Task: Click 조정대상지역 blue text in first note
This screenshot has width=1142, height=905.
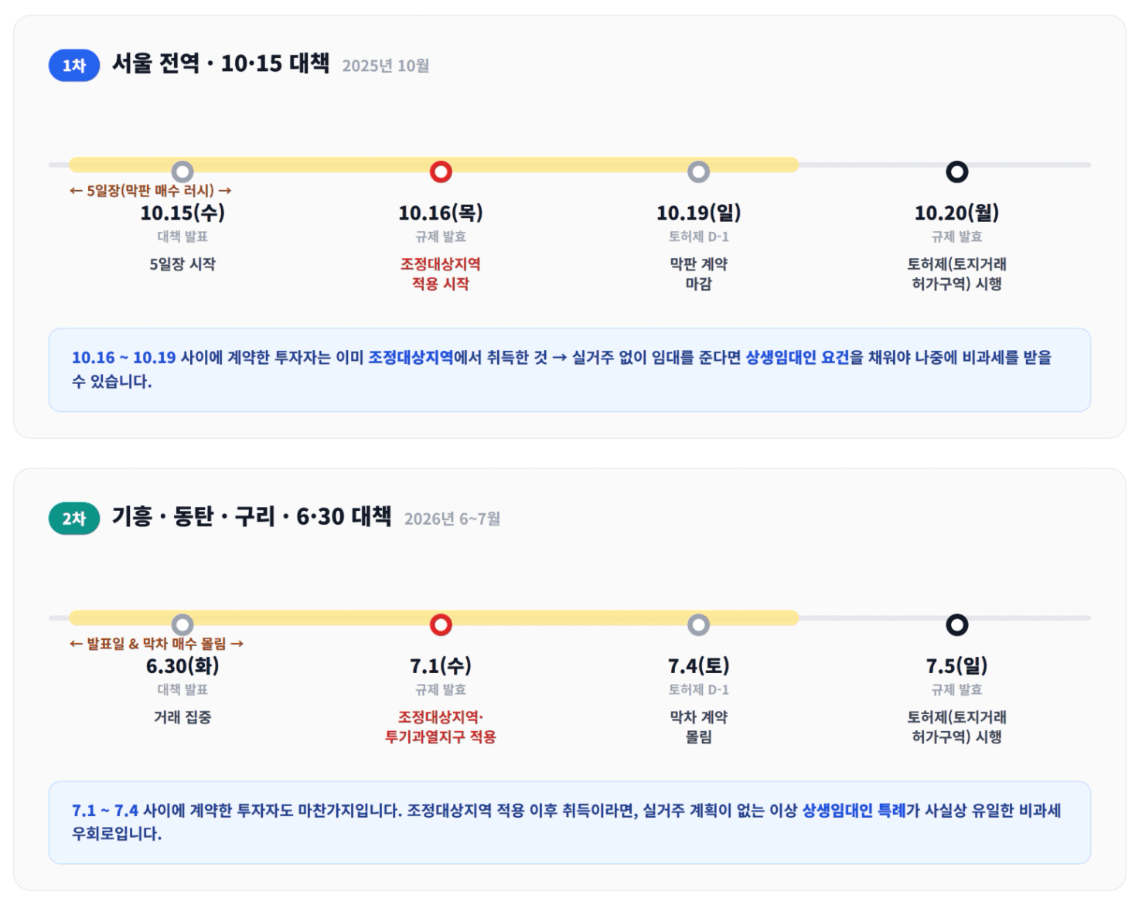Action: [411, 357]
